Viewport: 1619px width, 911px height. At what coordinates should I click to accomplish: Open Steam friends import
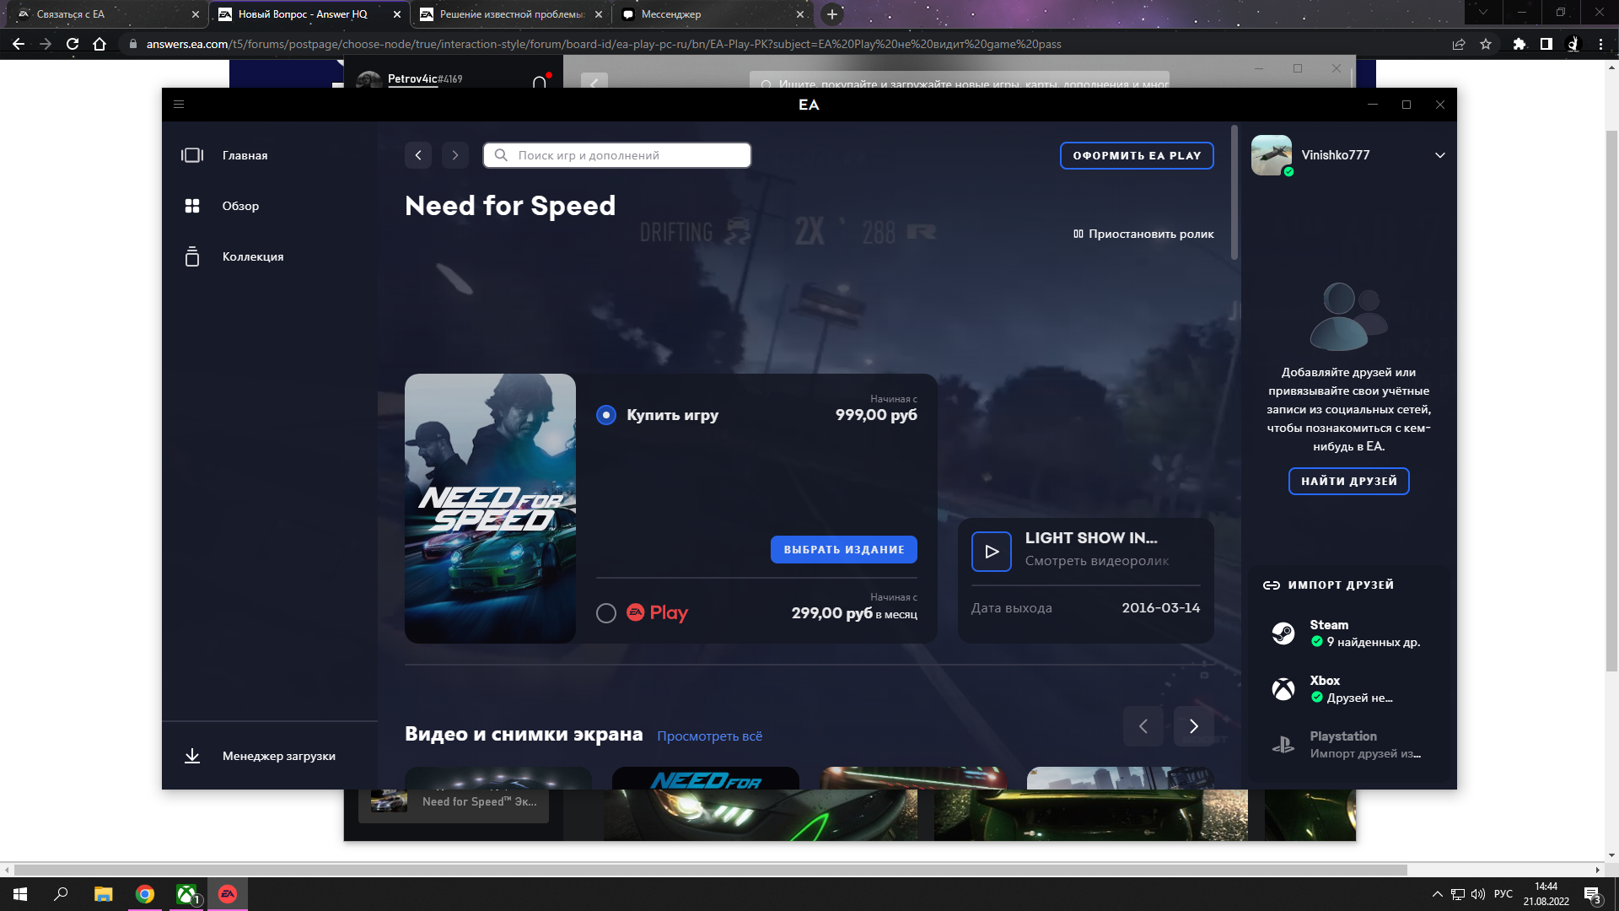tap(1349, 633)
